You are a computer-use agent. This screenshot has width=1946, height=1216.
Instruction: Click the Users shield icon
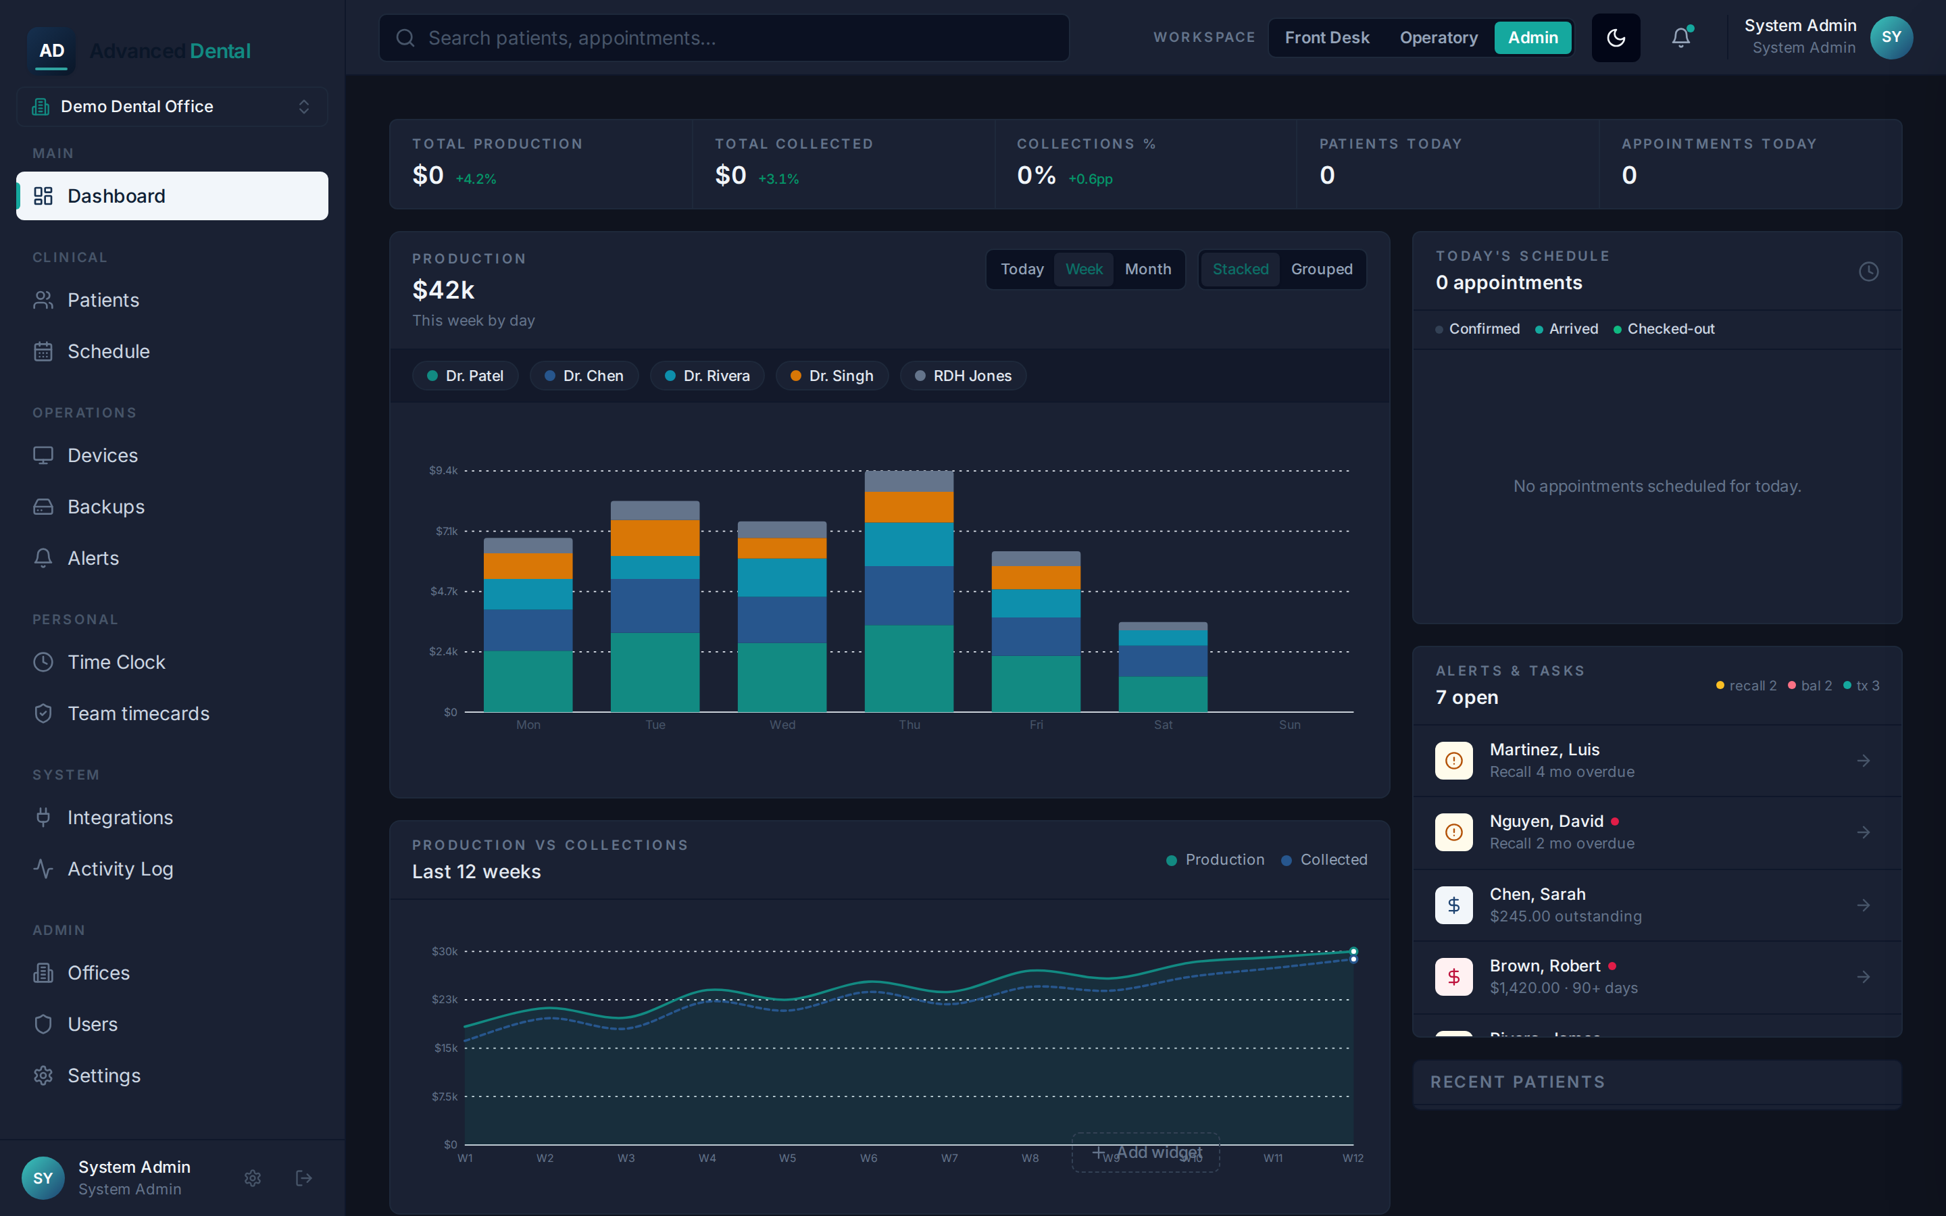click(x=43, y=1025)
